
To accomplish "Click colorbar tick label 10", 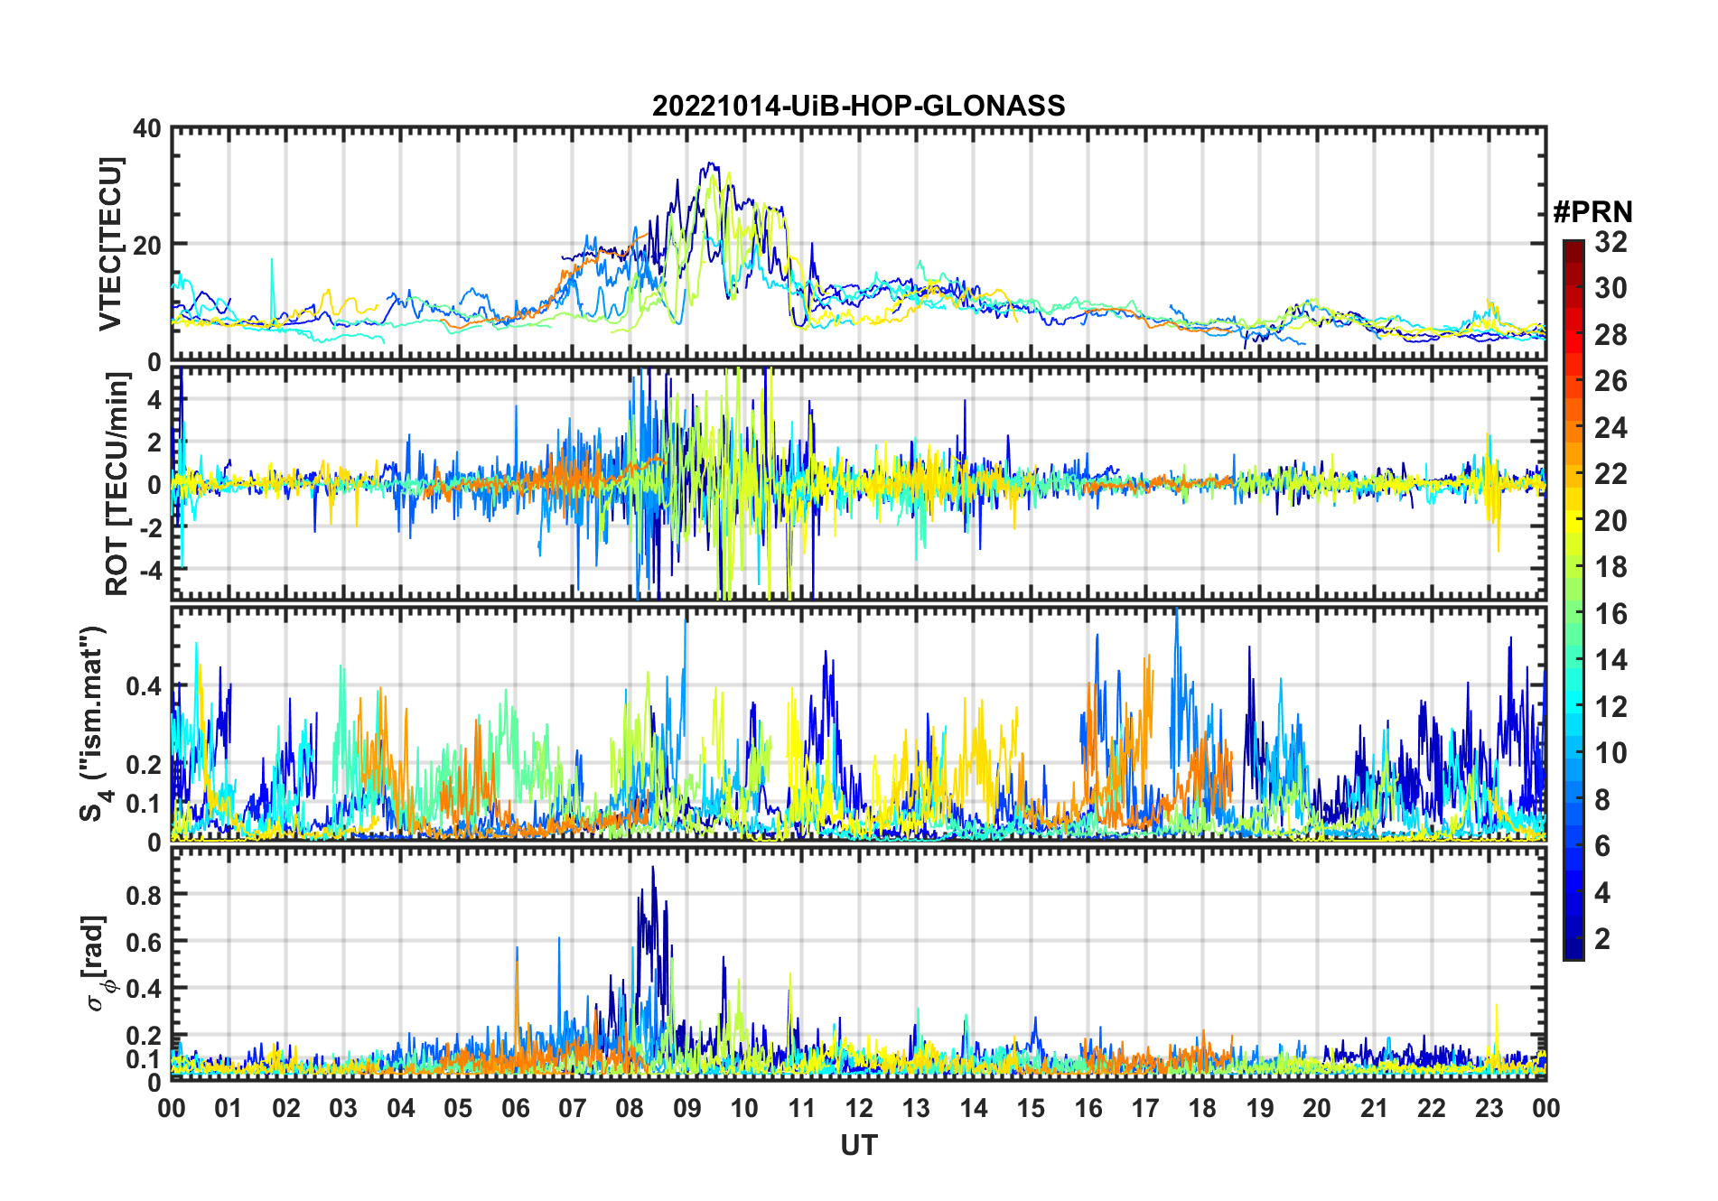I will point(1611,753).
